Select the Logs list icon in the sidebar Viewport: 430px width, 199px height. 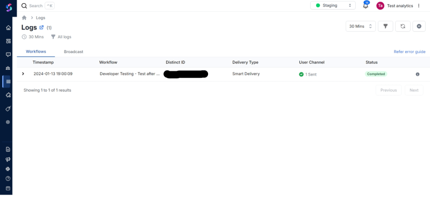point(8,82)
